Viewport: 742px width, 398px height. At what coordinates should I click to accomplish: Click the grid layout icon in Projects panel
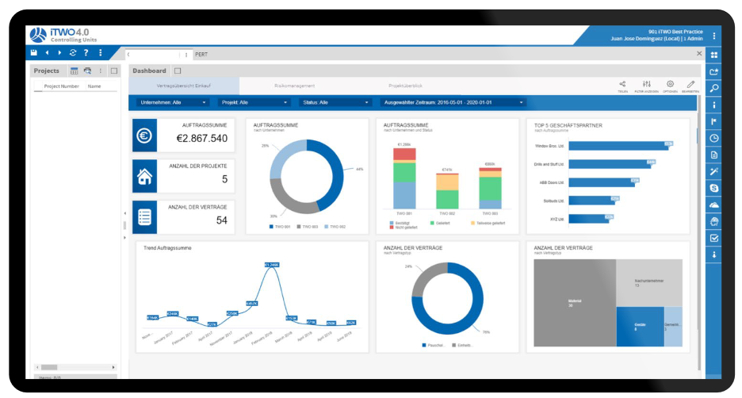coord(75,71)
